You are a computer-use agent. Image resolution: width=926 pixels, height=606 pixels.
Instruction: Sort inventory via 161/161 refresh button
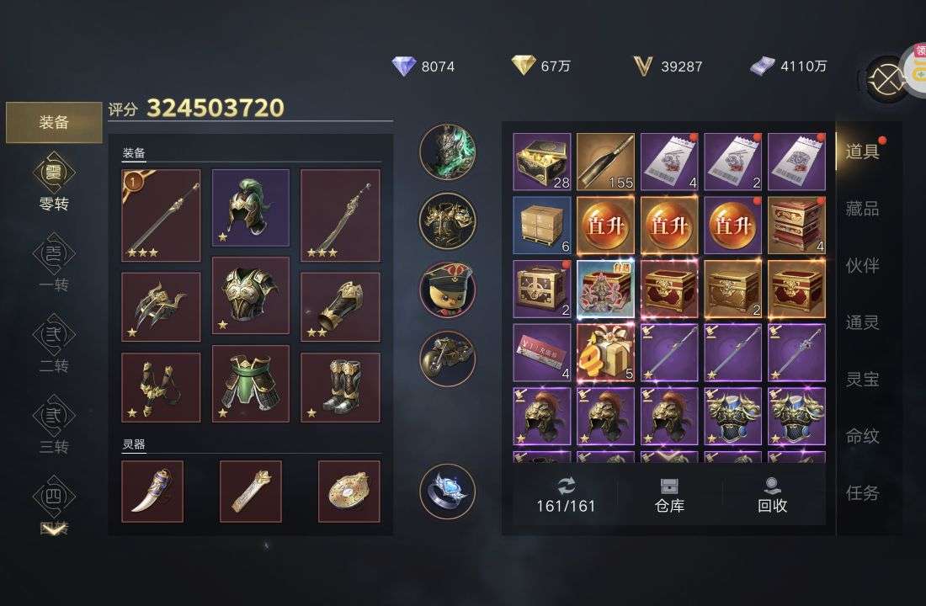click(x=565, y=495)
